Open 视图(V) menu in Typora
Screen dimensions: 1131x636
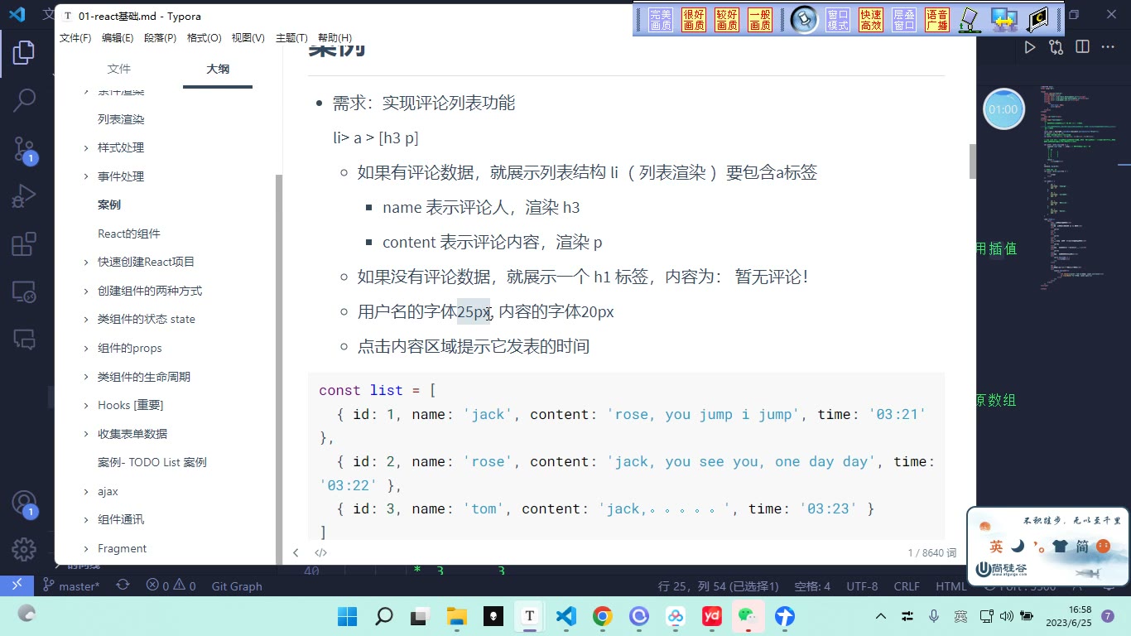coord(248,38)
